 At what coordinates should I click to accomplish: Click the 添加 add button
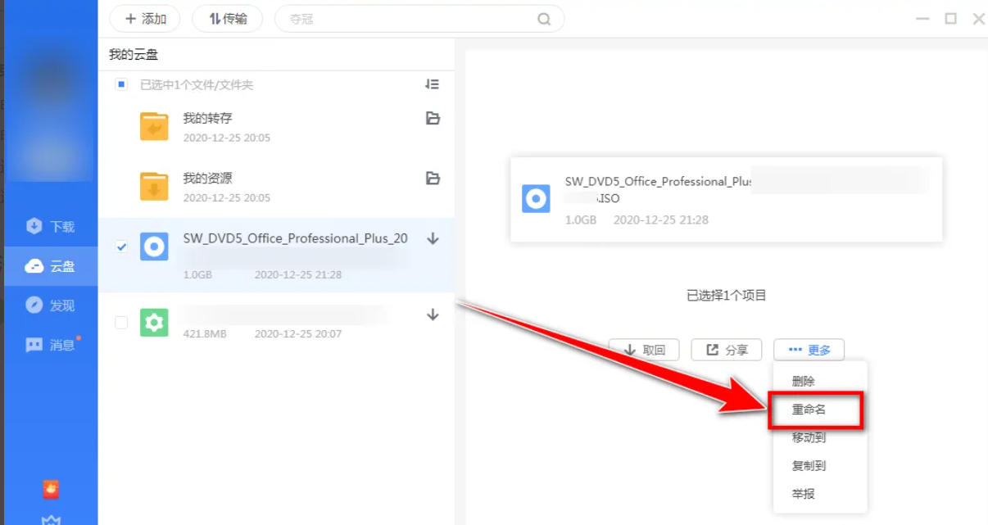click(x=145, y=19)
